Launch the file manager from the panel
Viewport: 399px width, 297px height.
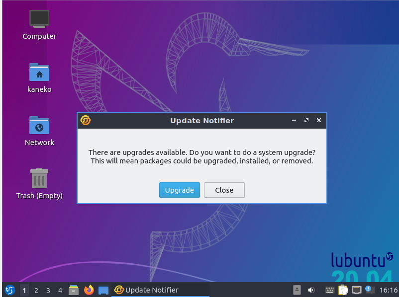pos(74,290)
